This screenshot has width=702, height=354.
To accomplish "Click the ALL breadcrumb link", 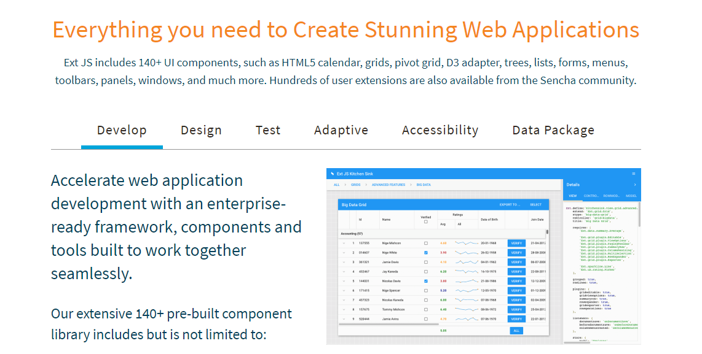I will point(337,185).
